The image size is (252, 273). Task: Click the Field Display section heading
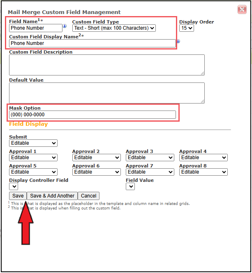(28, 124)
